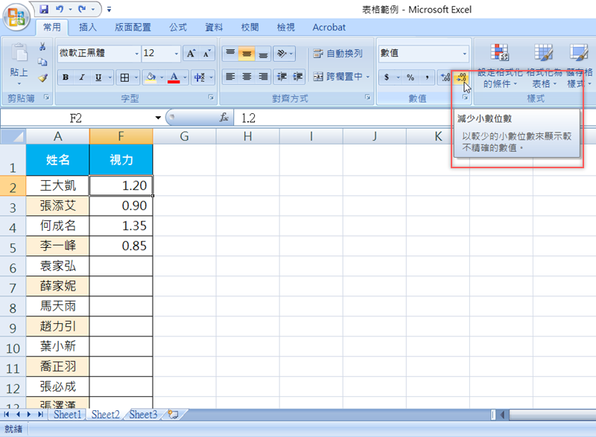Cut selection with the scissors icon
The height and width of the screenshot is (437, 596).
pos(42,46)
